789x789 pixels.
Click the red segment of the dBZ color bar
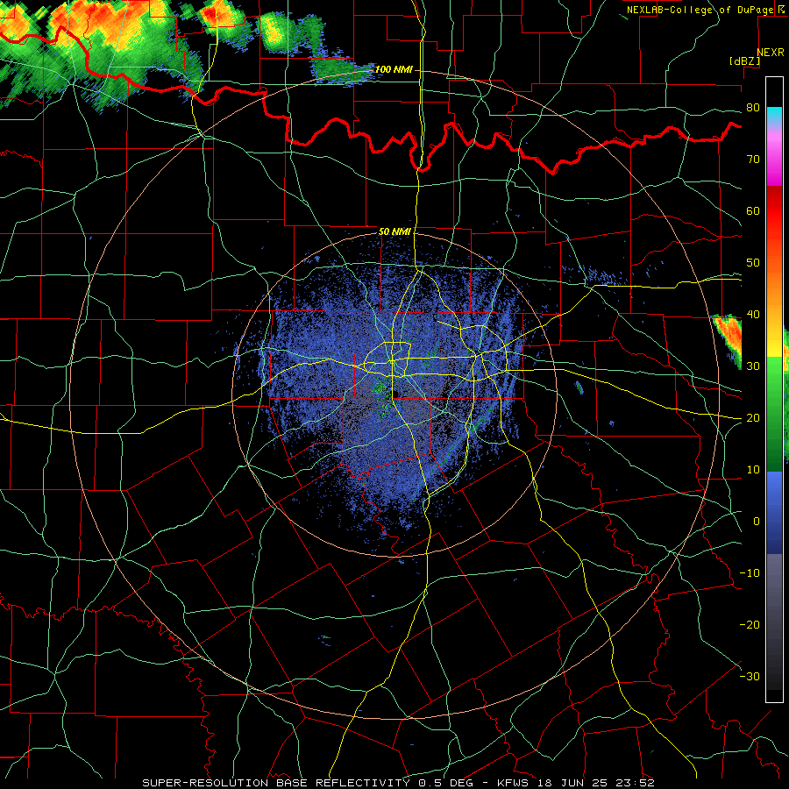(x=774, y=211)
